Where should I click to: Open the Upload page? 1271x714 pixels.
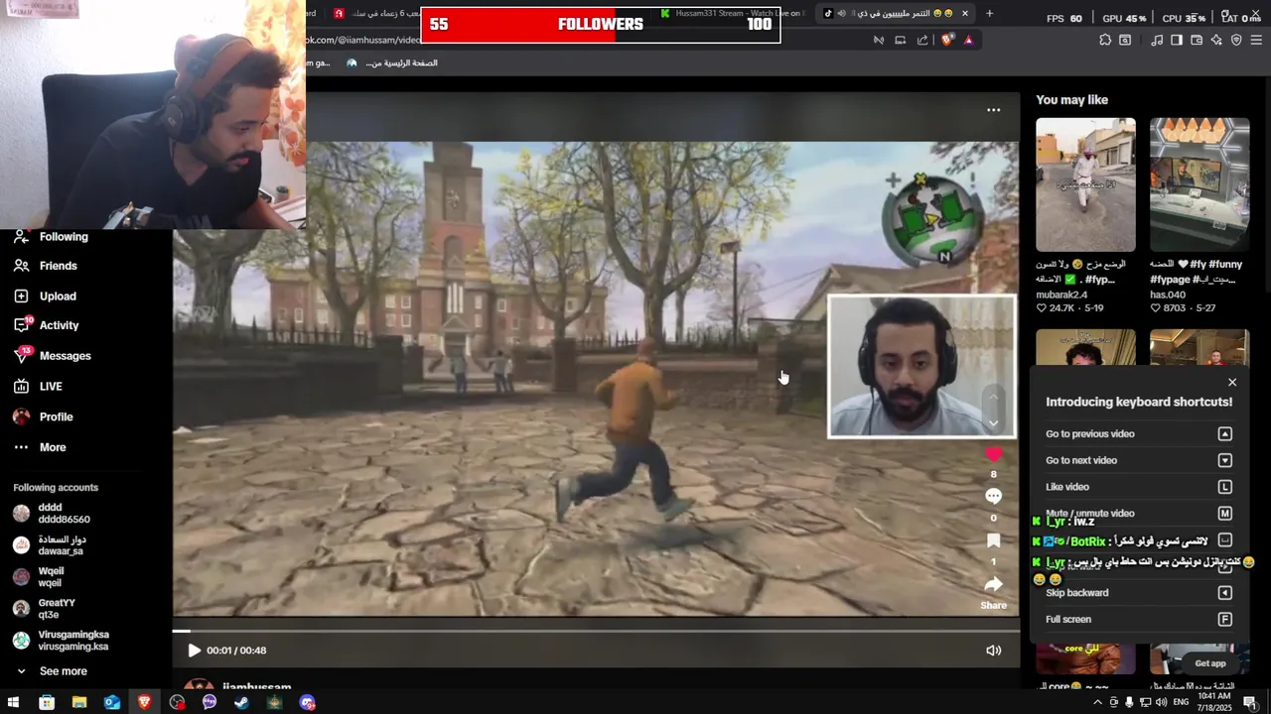pos(45,296)
